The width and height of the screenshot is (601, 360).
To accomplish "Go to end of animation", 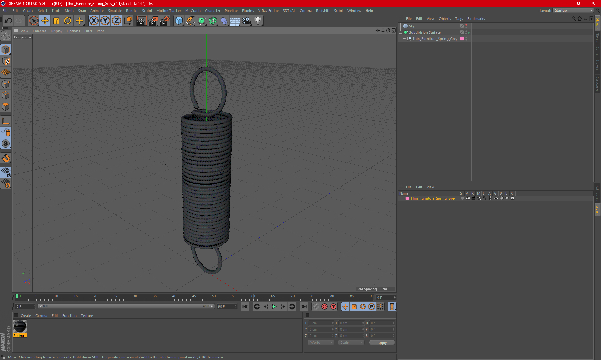I will click(x=304, y=307).
